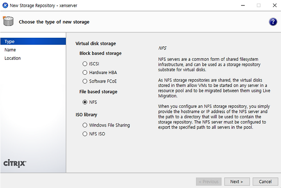281x188 pixels.
Task: Click the Next button
Action: click(237, 181)
